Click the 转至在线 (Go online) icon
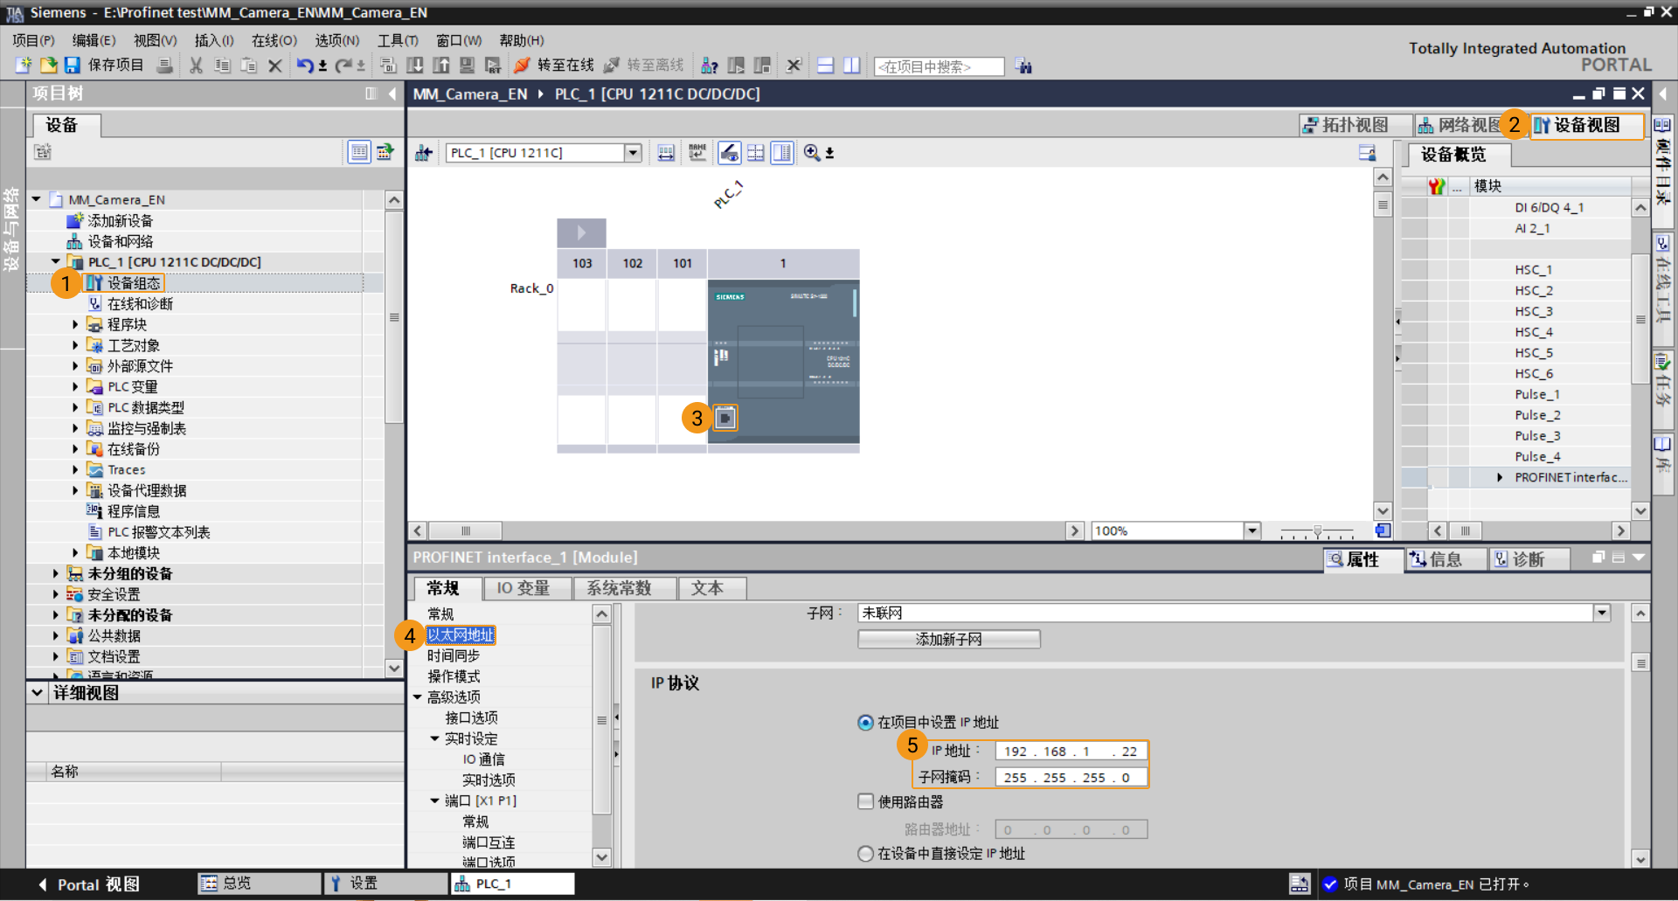Screen dimensions: 1678x901 pyautogui.click(x=522, y=65)
